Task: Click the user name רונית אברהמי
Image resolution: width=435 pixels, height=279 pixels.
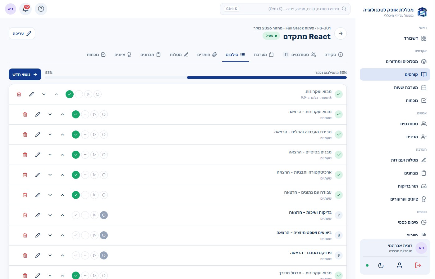Action: (x=400, y=246)
